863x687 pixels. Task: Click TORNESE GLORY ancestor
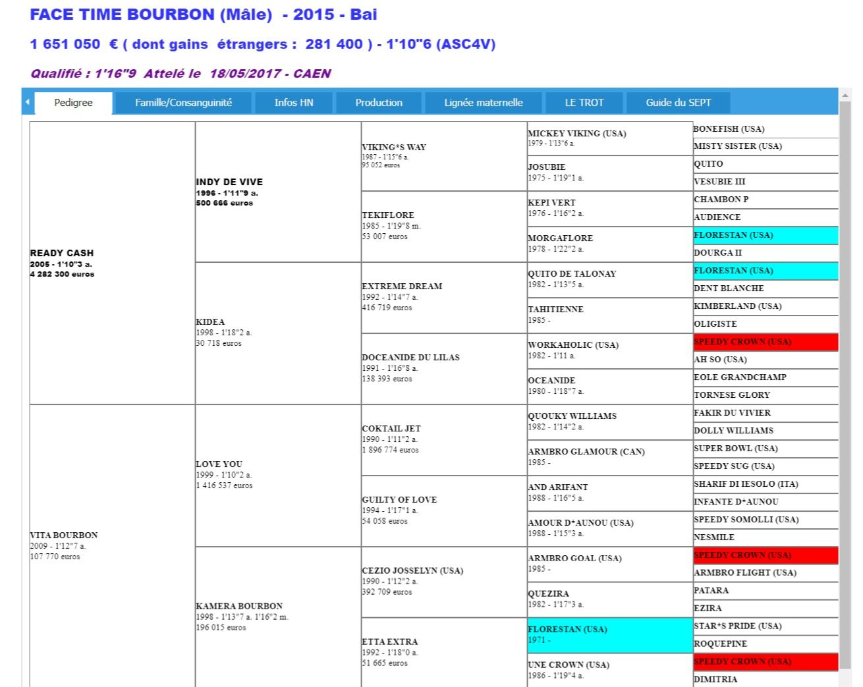tap(732, 395)
